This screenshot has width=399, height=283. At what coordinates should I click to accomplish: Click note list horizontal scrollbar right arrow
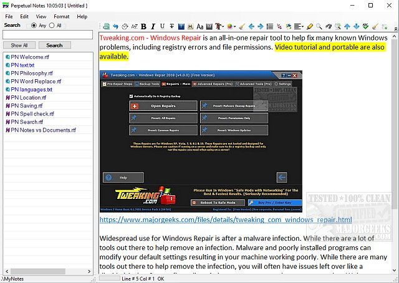(x=89, y=271)
